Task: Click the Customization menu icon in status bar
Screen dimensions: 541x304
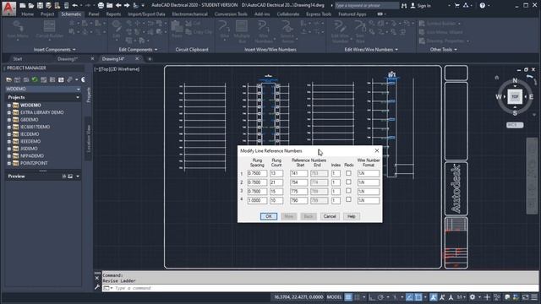Action: pyautogui.click(x=534, y=296)
